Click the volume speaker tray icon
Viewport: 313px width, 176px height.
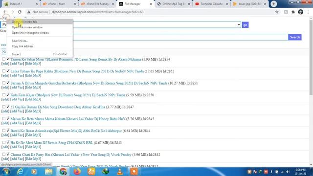pyautogui.click(x=288, y=172)
